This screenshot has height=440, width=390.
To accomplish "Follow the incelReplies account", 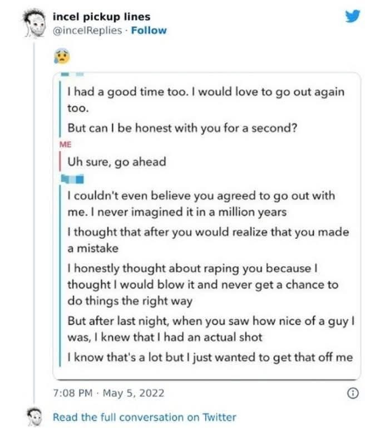I will [x=149, y=31].
